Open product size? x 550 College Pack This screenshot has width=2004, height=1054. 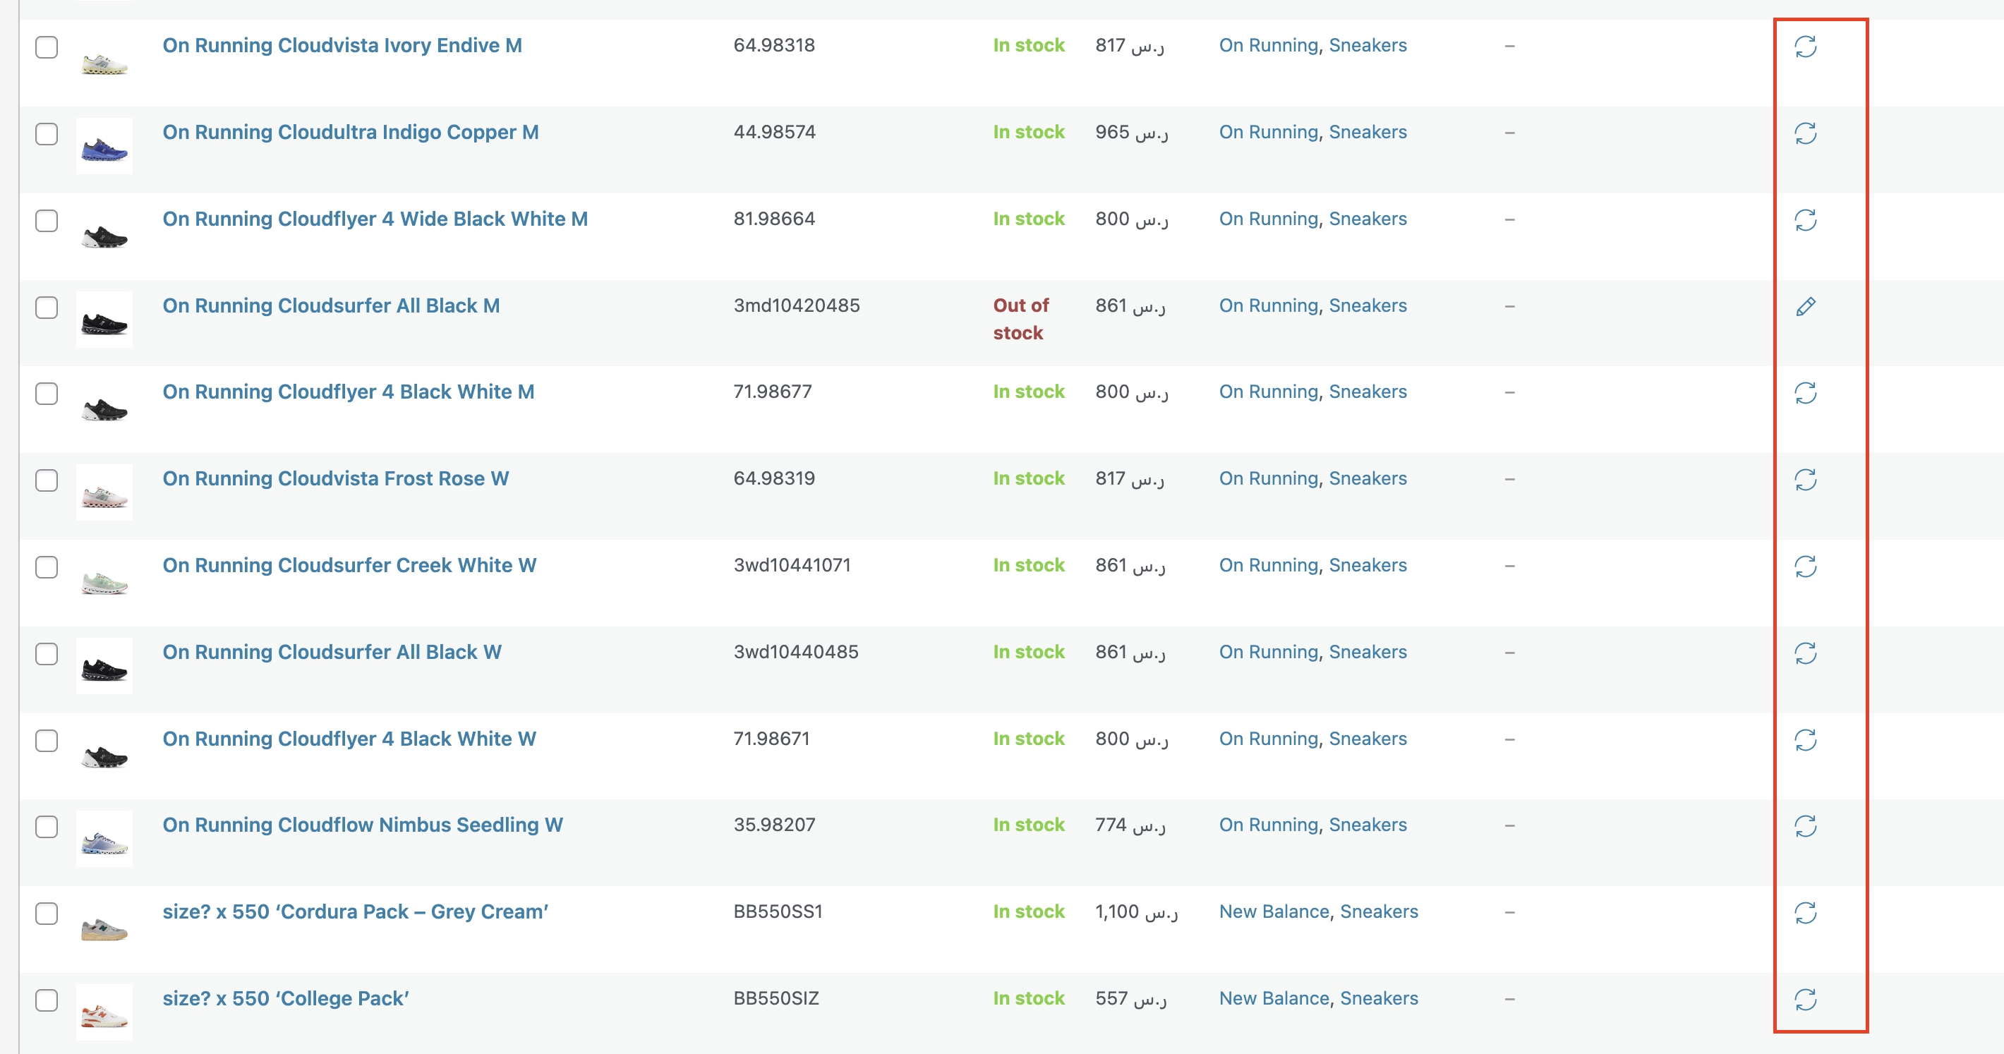click(x=286, y=998)
